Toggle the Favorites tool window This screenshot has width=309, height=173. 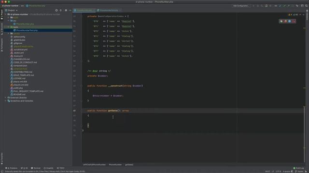click(x=2, y=159)
